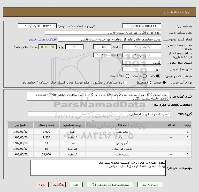Select the کالا radio button

point(158,76)
